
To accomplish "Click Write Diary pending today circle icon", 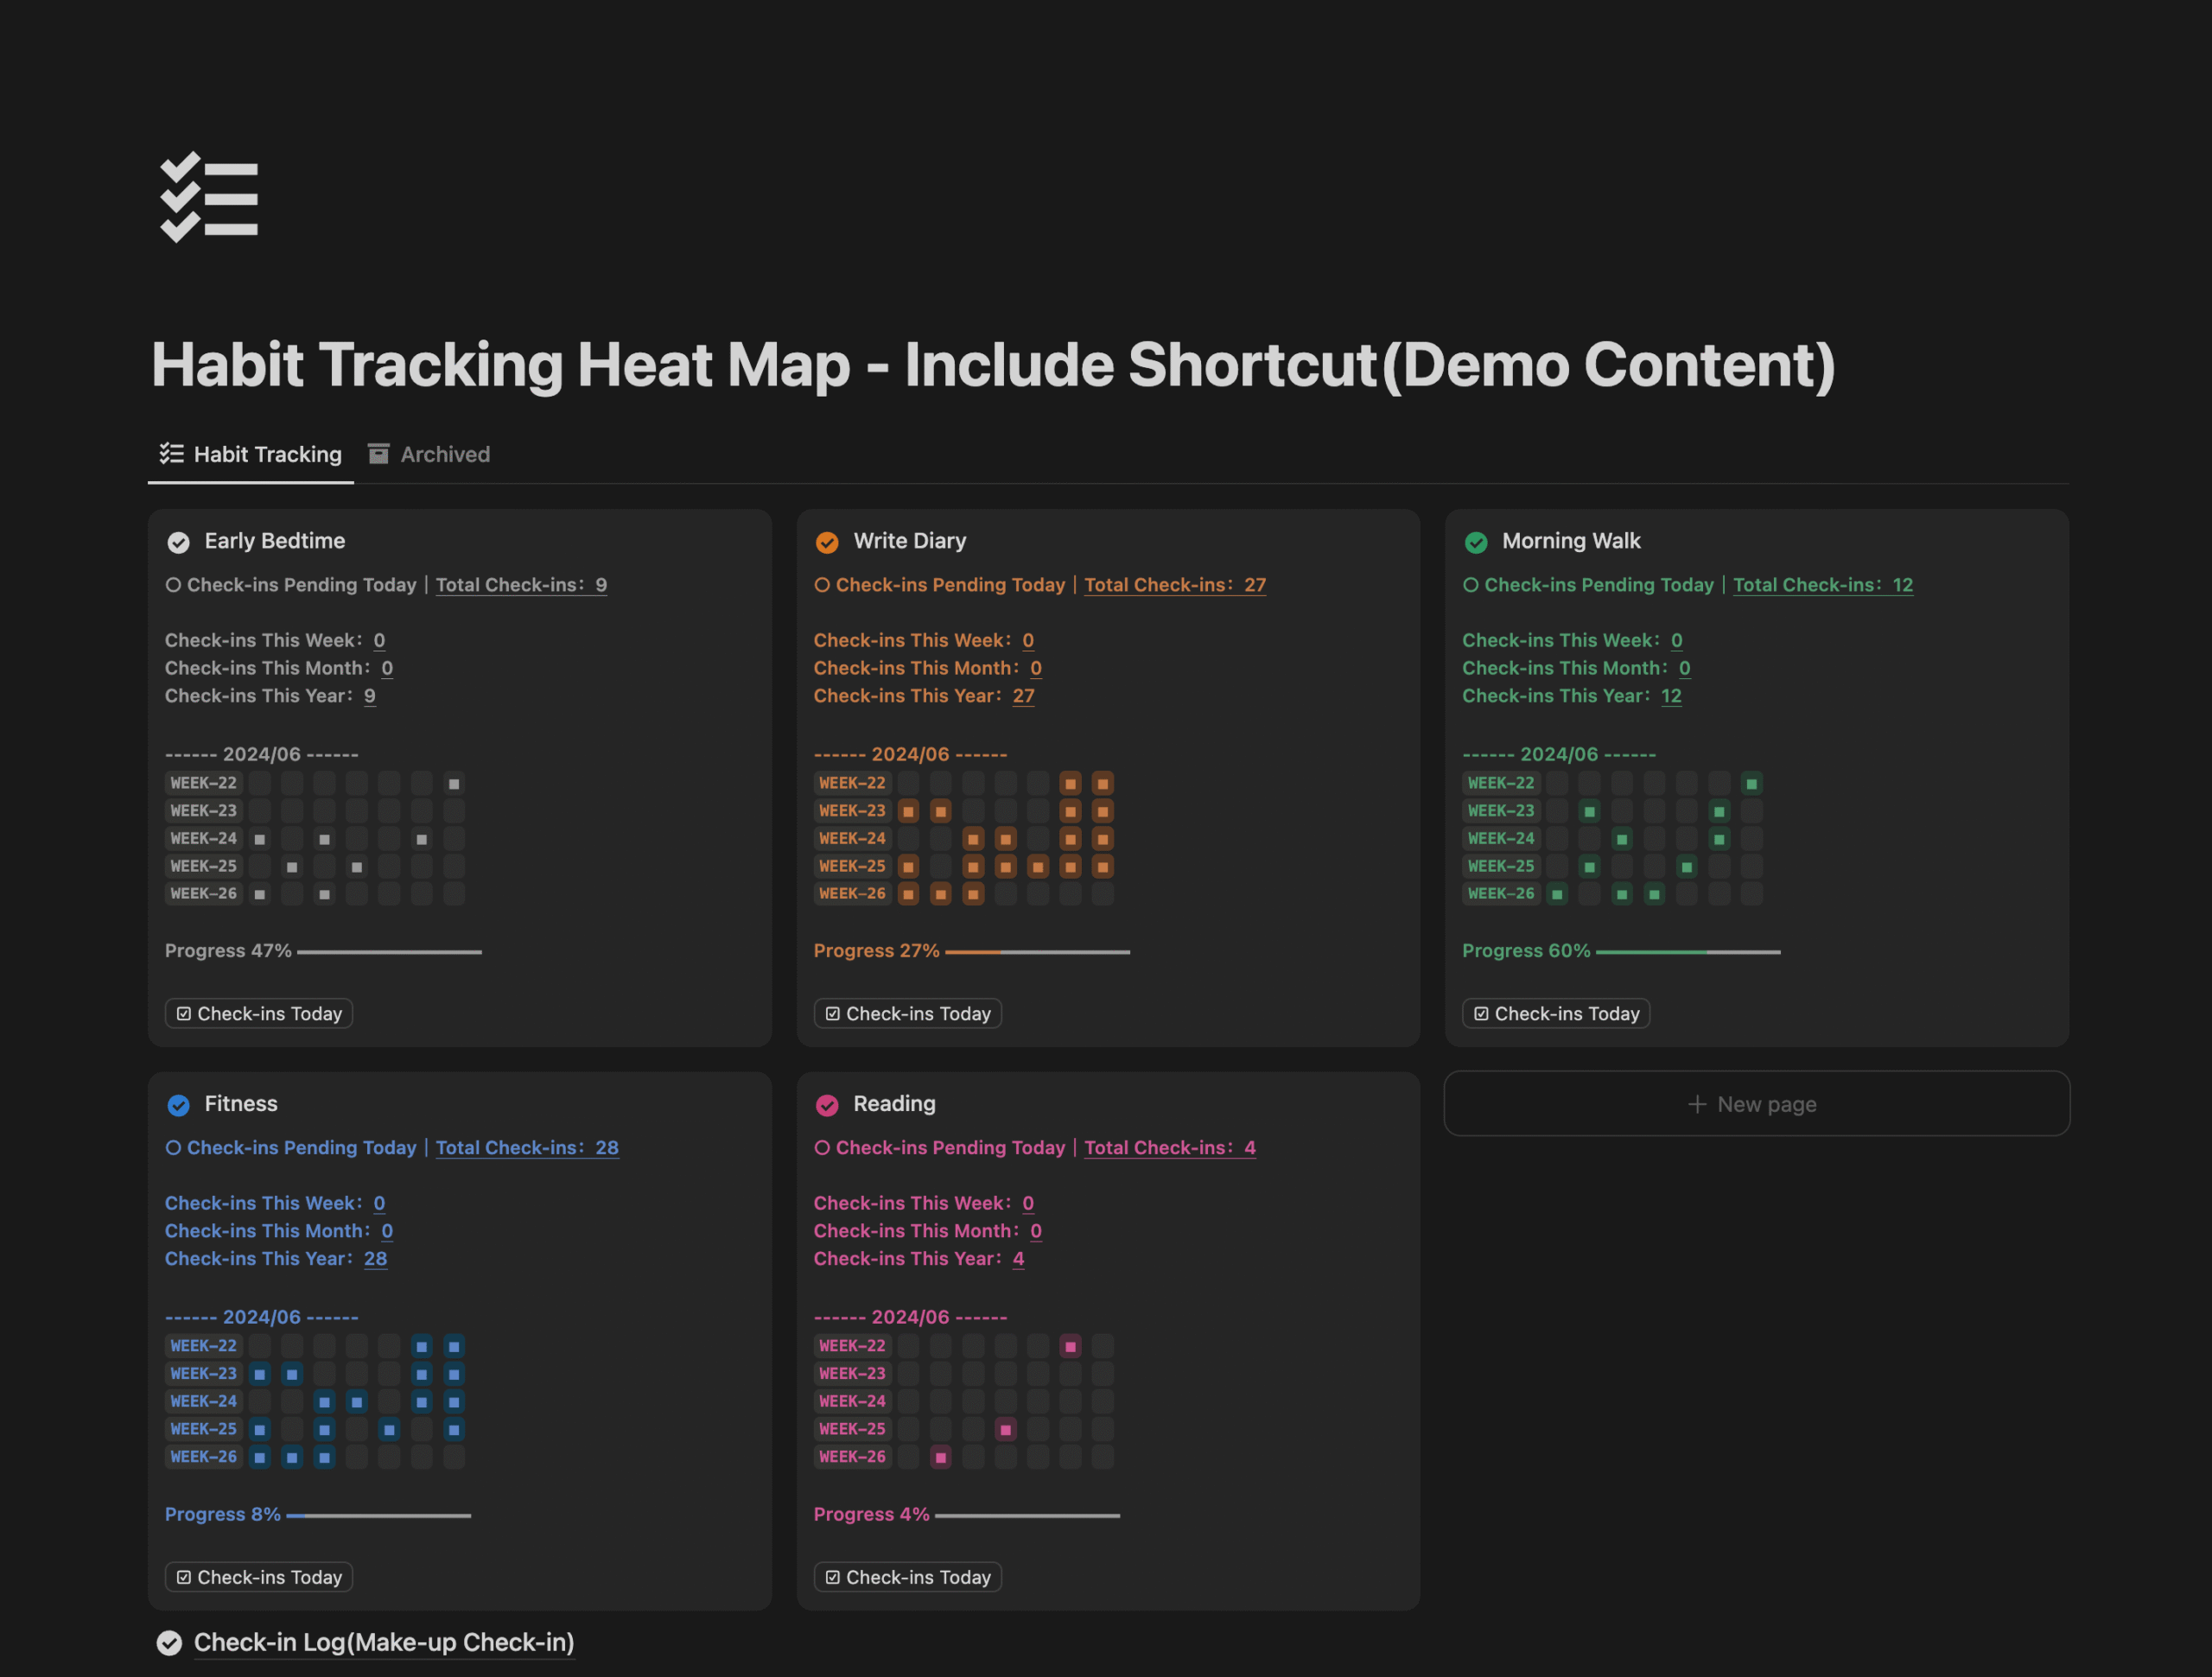I will 822,585.
